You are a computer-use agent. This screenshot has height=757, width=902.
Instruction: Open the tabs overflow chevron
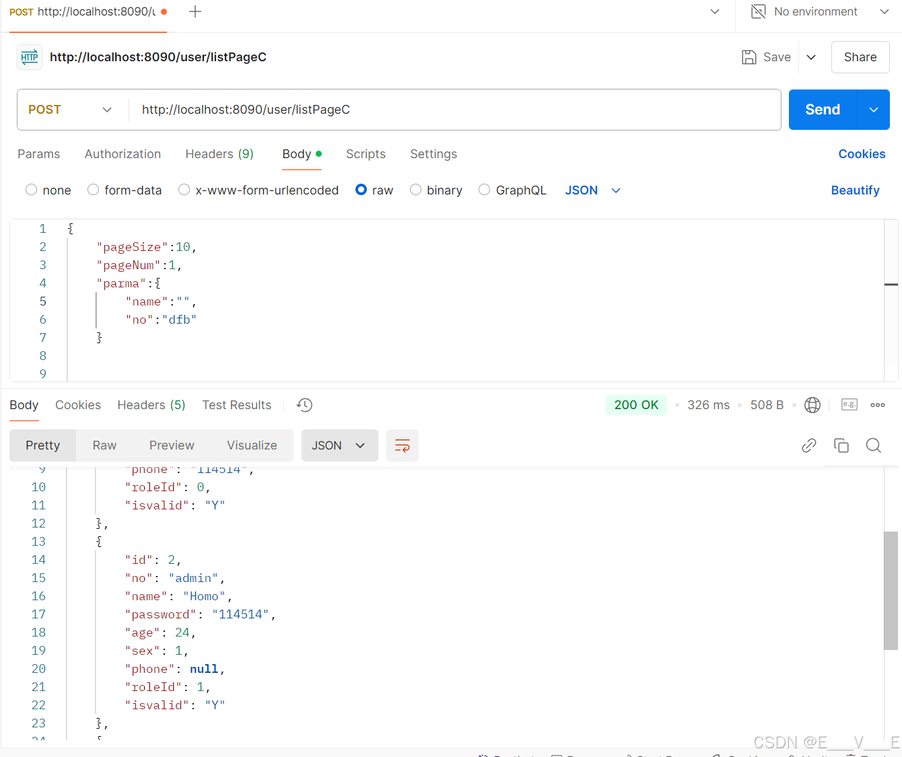[x=715, y=11]
